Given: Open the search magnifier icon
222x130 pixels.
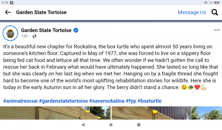Looking at the screenshot, I should (x=215, y=12).
